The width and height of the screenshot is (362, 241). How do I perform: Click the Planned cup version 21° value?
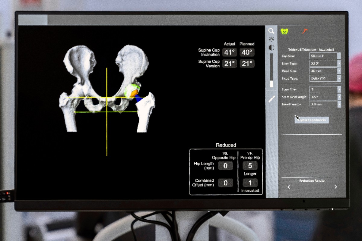tap(247, 64)
